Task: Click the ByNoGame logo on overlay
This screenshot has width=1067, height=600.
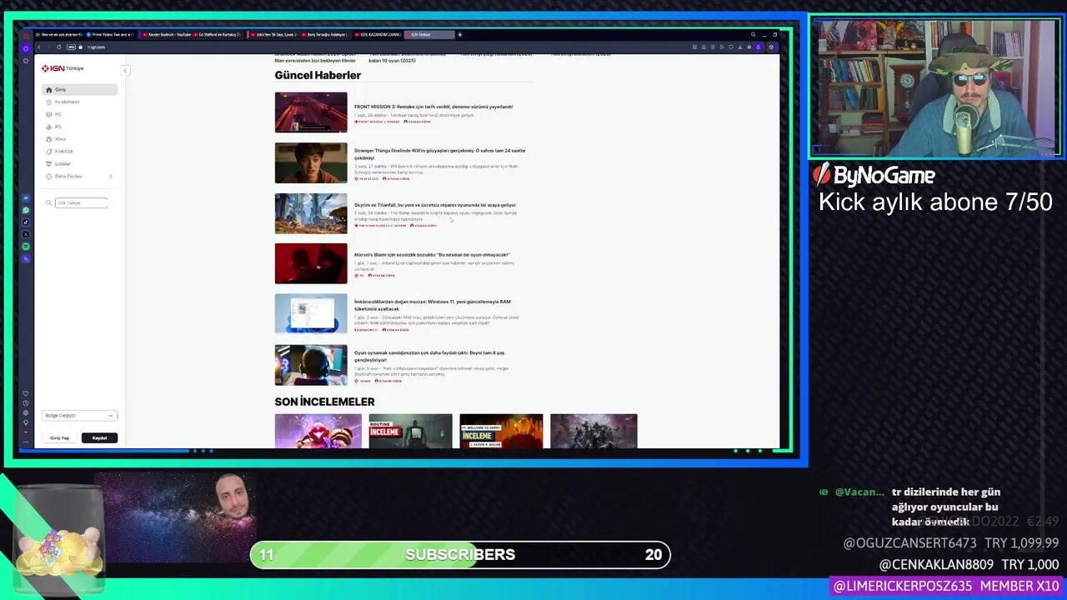Action: pos(874,175)
